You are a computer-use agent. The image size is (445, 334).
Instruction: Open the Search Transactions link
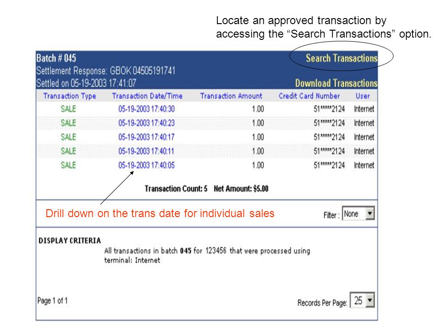342,58
